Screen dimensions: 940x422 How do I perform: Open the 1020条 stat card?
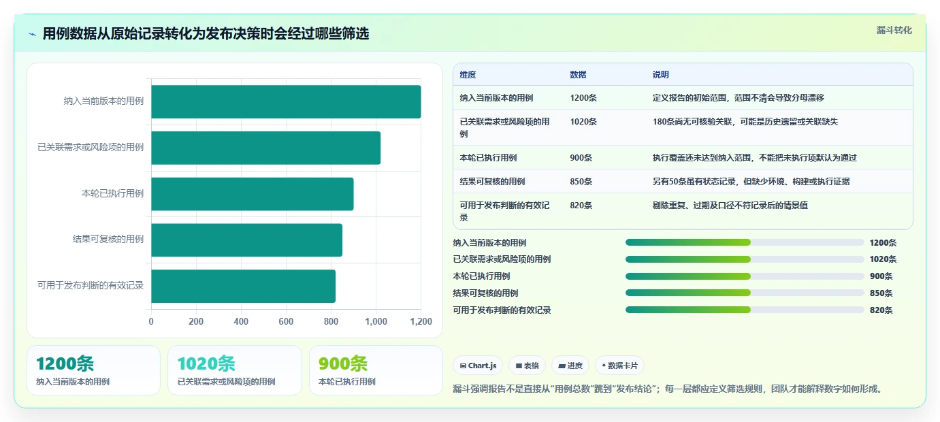coord(234,370)
